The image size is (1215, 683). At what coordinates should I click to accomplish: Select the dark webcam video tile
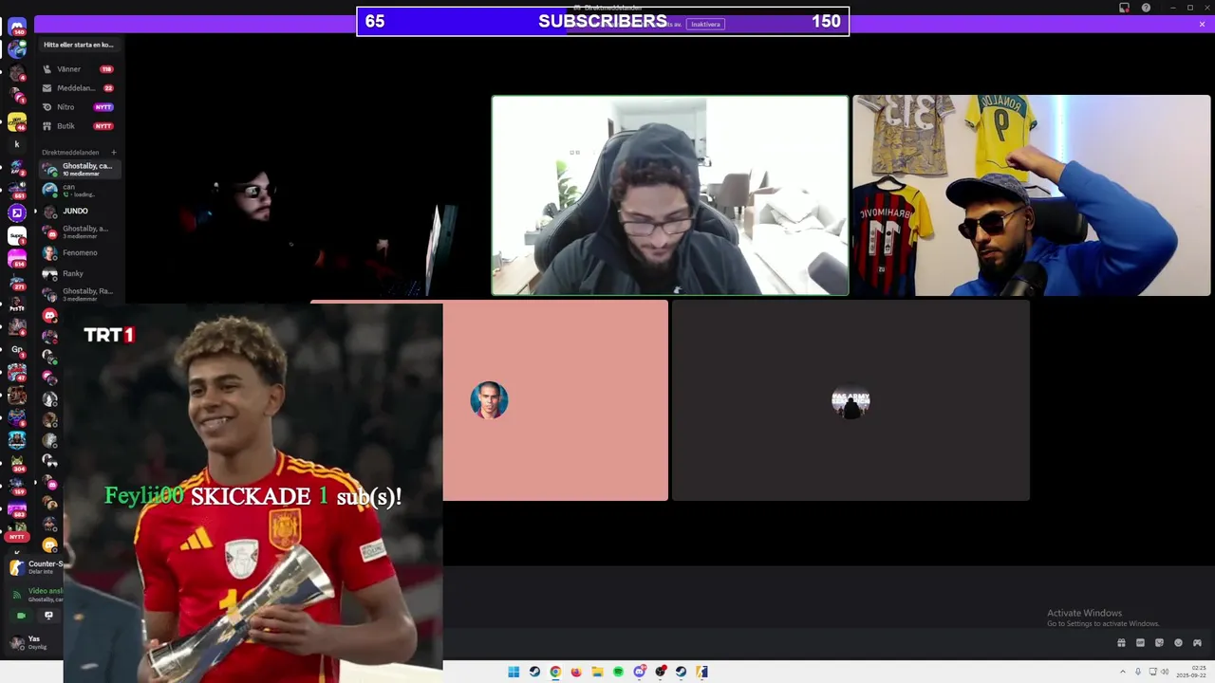tap(308, 195)
